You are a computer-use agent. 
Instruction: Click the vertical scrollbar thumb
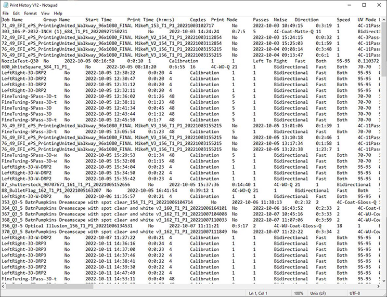(x=384, y=49)
